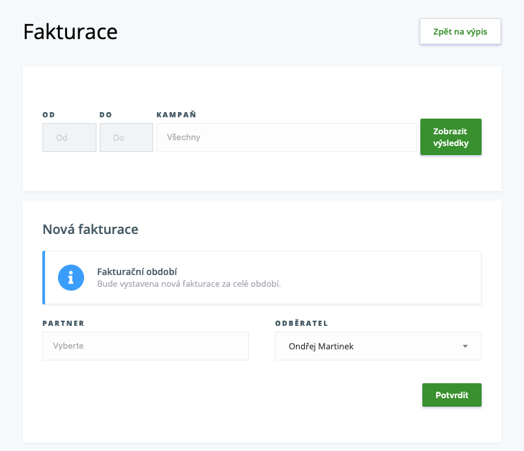The width and height of the screenshot is (524, 451).
Task: Open the Kampaň Všechny selector
Action: tap(287, 138)
